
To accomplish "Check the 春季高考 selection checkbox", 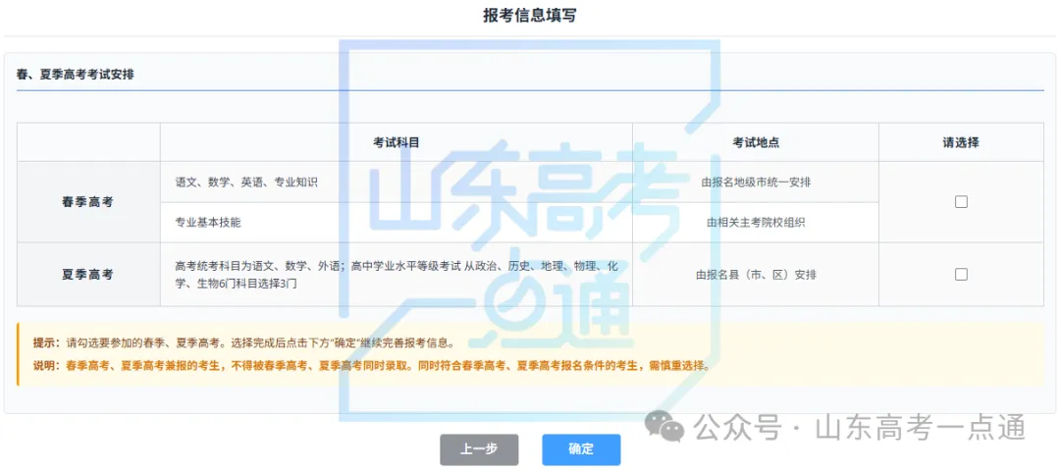I will click(x=961, y=201).
